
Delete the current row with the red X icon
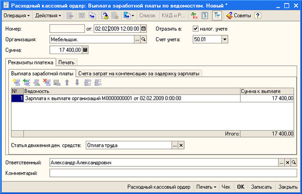click(x=47, y=82)
